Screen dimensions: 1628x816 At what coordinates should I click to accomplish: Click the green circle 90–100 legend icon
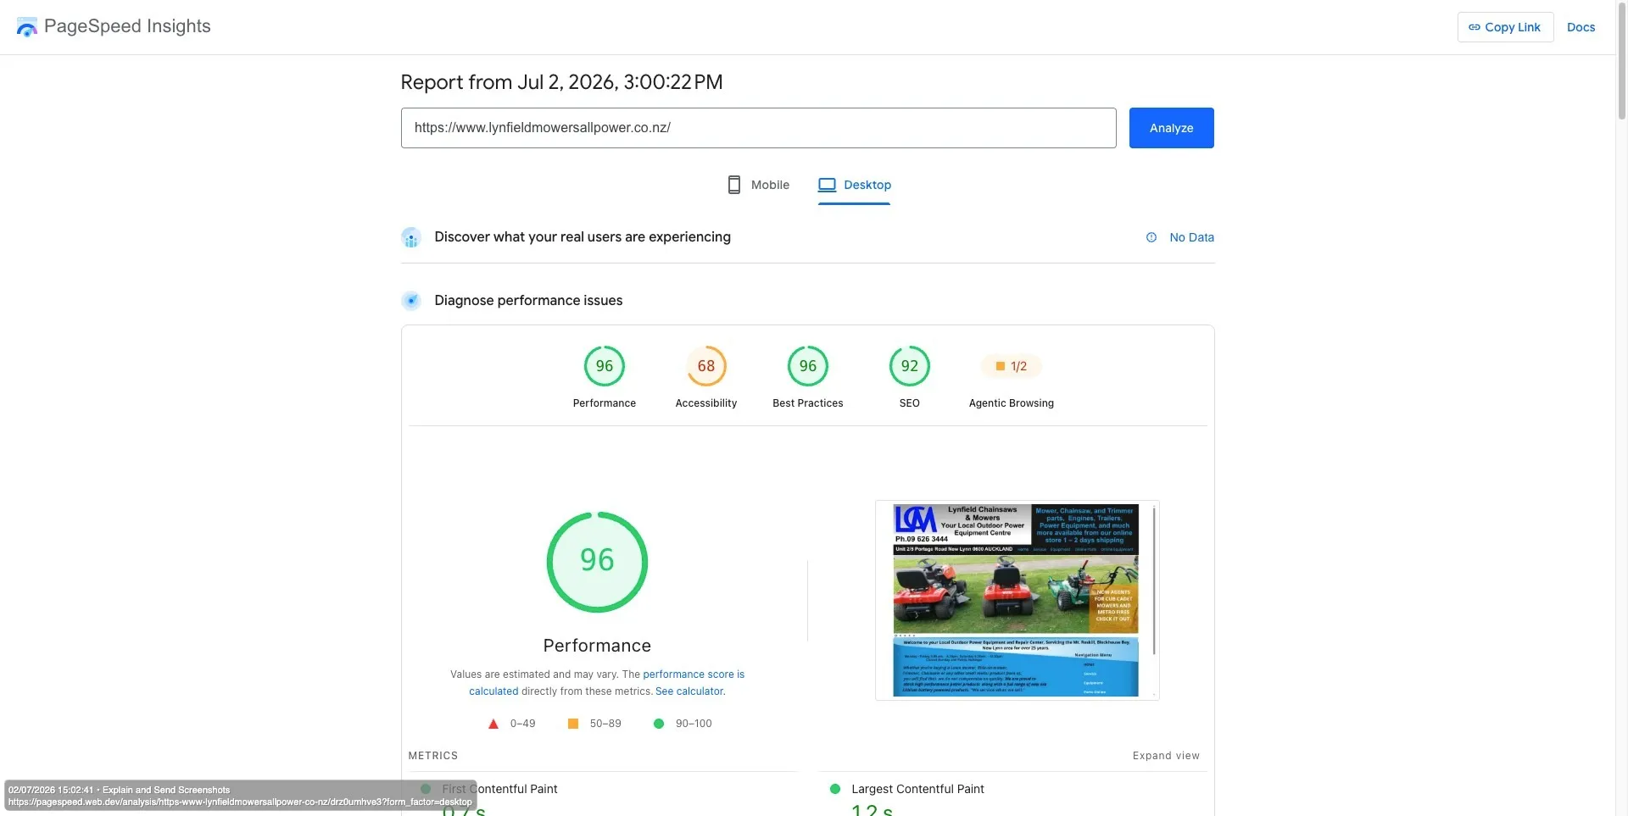pyautogui.click(x=659, y=724)
